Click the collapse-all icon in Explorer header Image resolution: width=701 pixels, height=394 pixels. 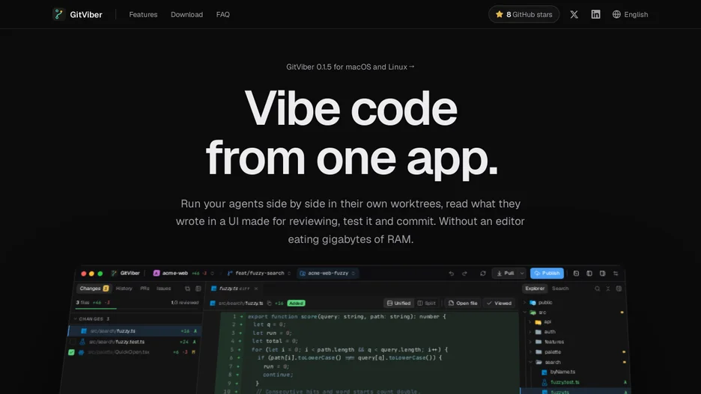[x=608, y=289]
